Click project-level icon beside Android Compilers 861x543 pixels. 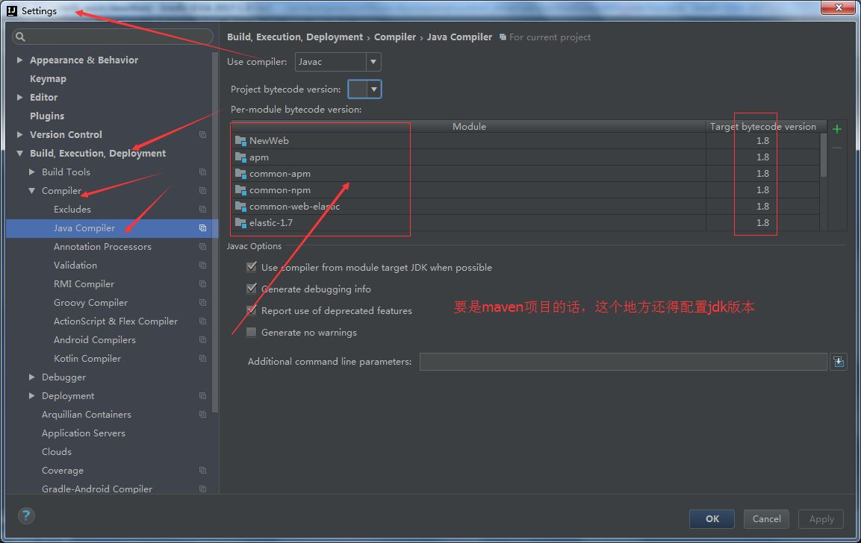point(202,339)
